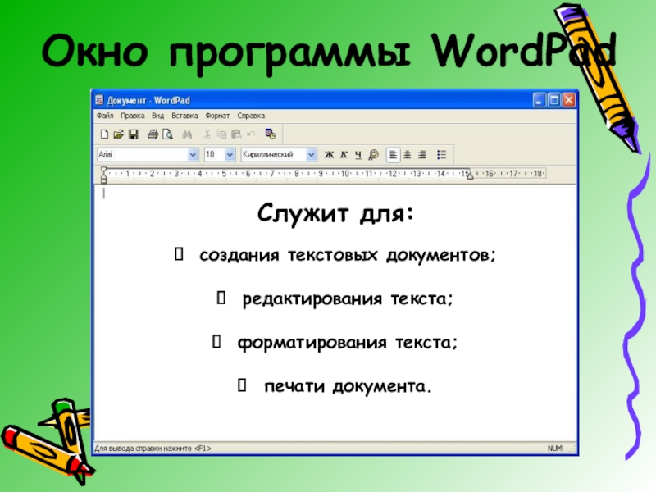The width and height of the screenshot is (656, 492).
Task: Toggle Bold (Ж) formatting
Action: tap(330, 155)
